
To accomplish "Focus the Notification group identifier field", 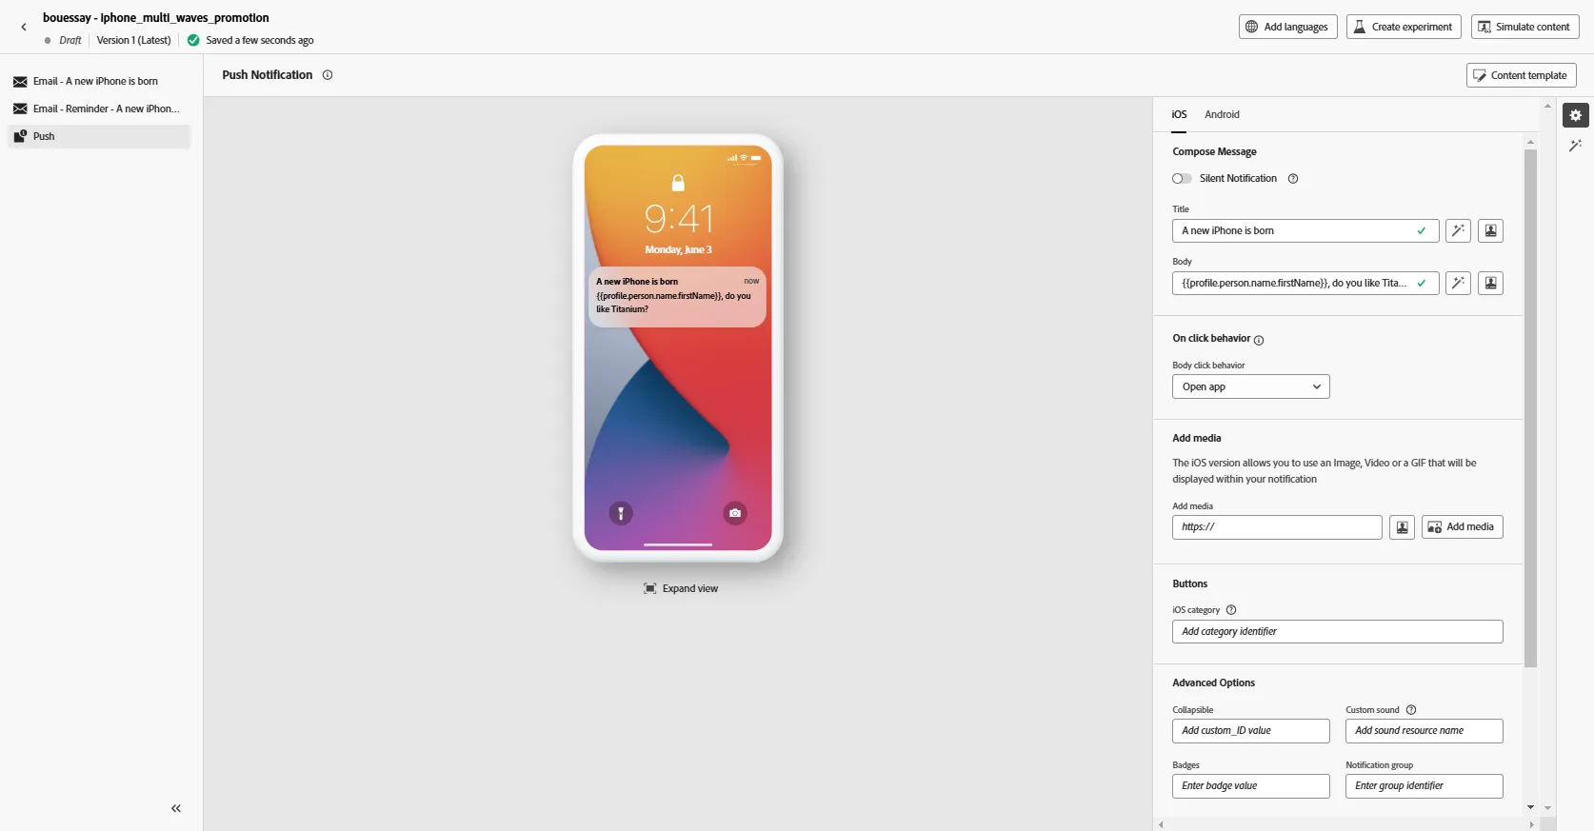I will click(1424, 786).
